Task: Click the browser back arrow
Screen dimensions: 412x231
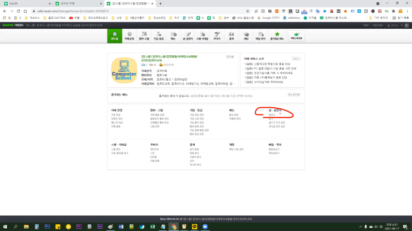Action: point(5,11)
